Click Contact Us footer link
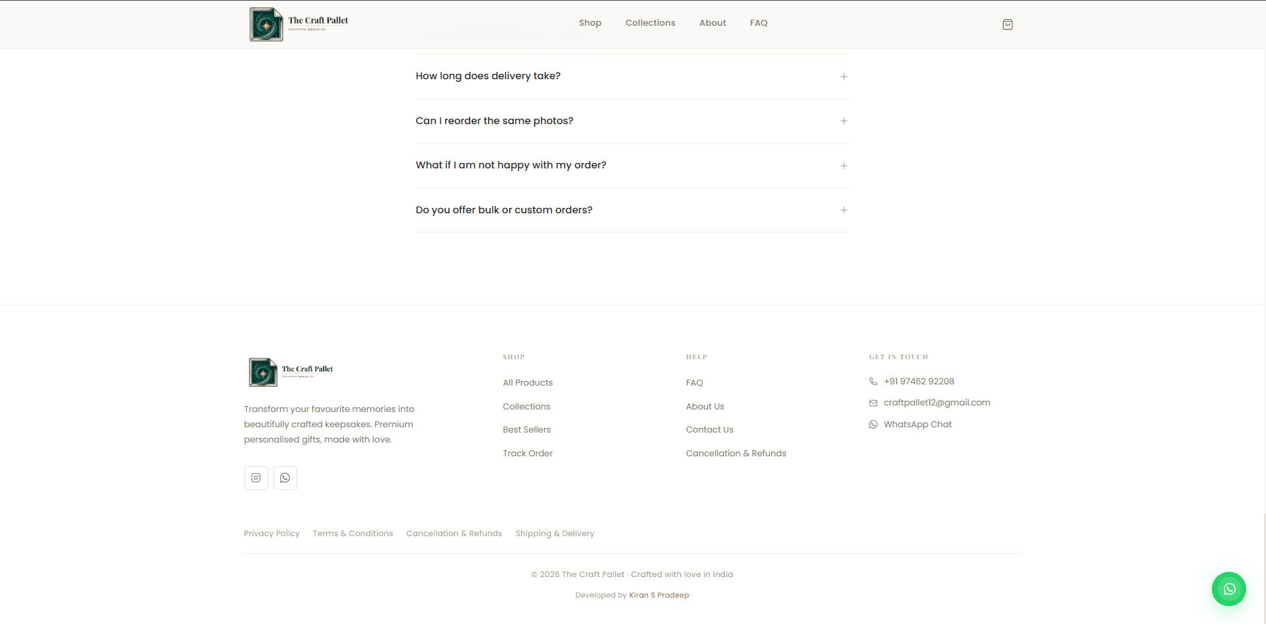This screenshot has height=624, width=1266. pyautogui.click(x=709, y=430)
